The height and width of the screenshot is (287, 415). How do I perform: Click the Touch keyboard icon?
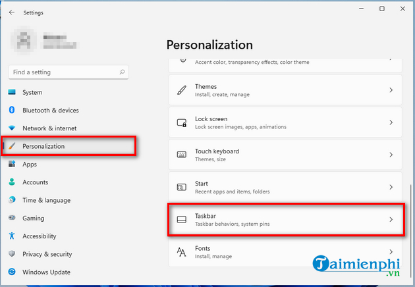182,155
